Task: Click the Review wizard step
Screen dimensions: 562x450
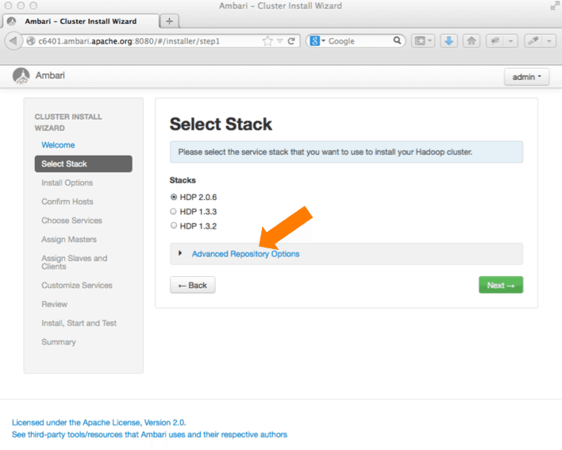Action: click(x=54, y=304)
